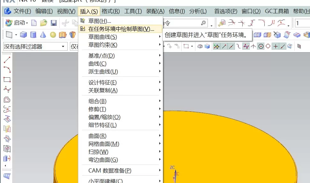The image size is (310, 183).
Task: Open the GC工具箱 menu
Action: pos(277,11)
